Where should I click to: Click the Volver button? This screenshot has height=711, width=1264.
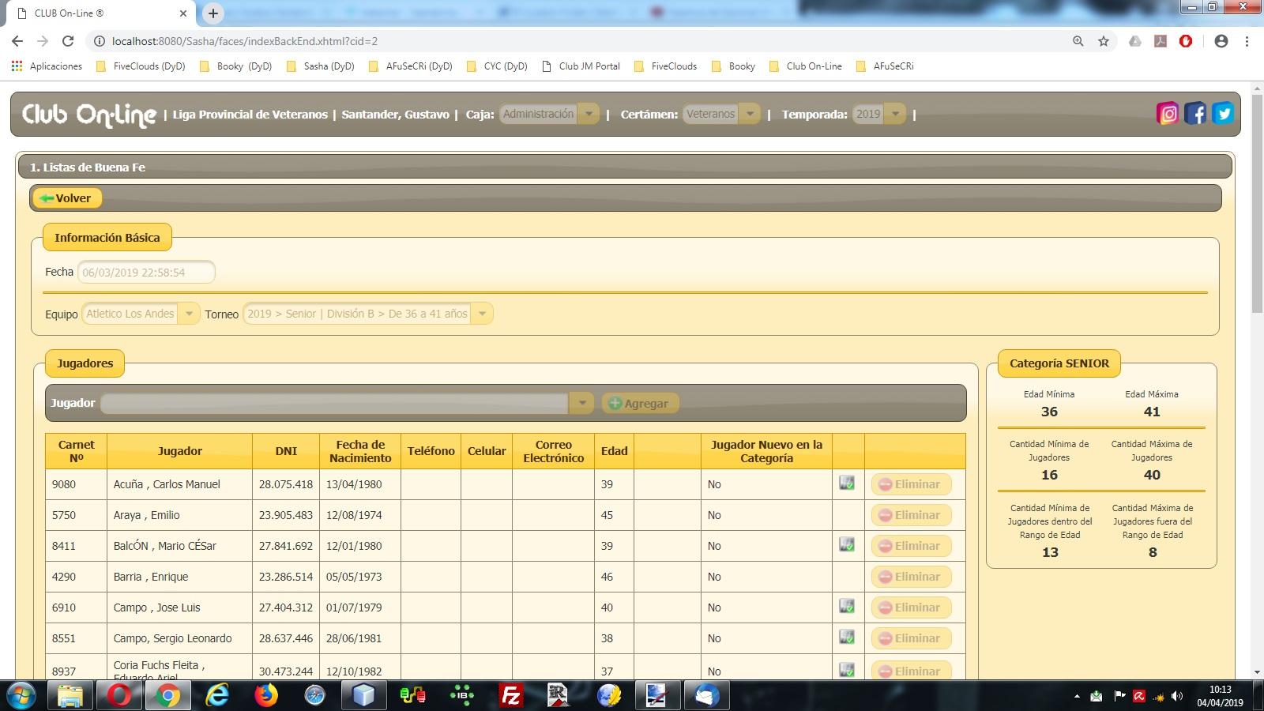click(x=67, y=198)
